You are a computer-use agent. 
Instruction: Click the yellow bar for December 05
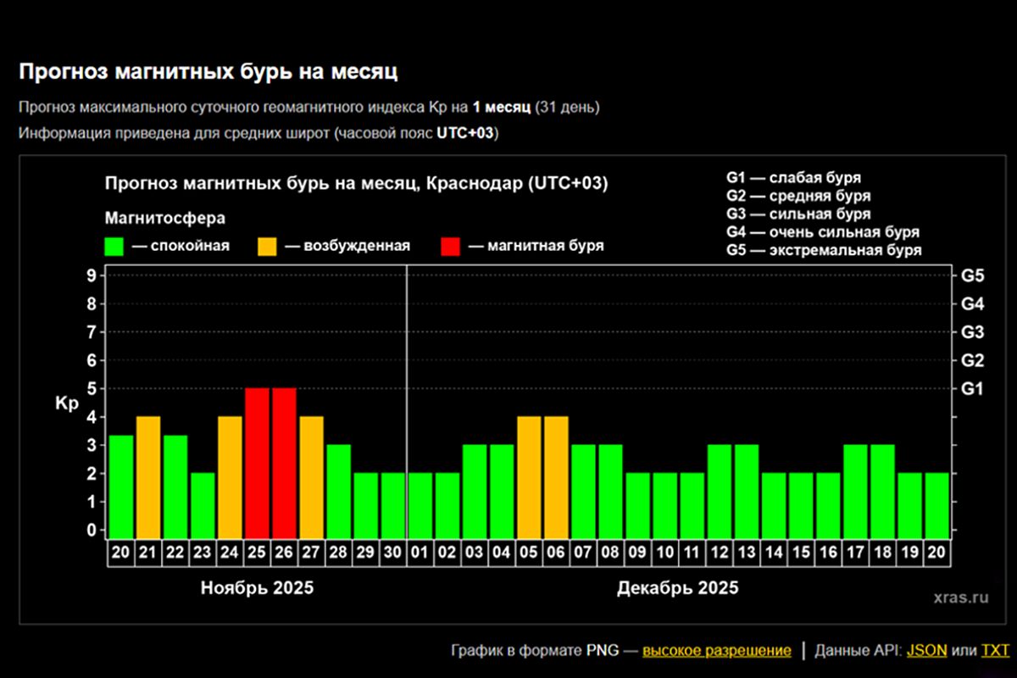tap(529, 476)
